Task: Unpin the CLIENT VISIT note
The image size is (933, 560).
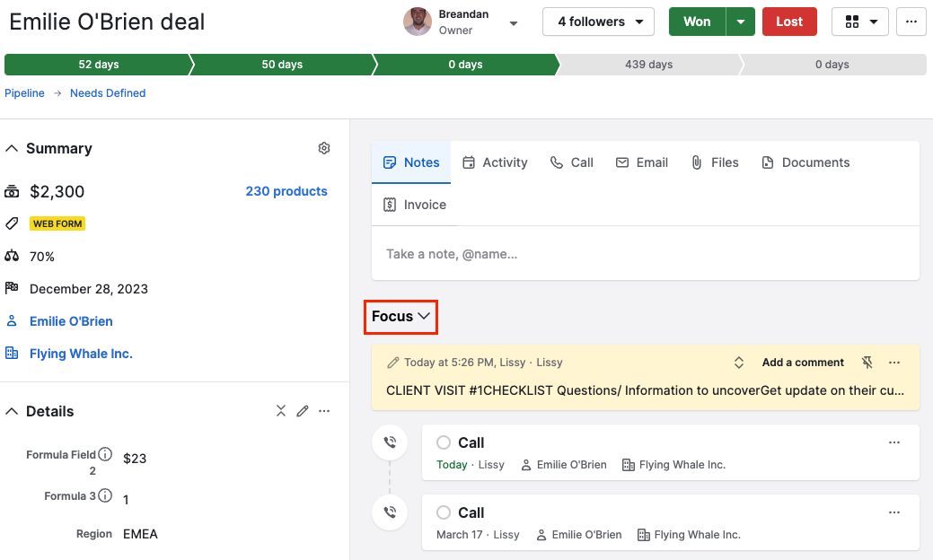Action: click(x=866, y=362)
